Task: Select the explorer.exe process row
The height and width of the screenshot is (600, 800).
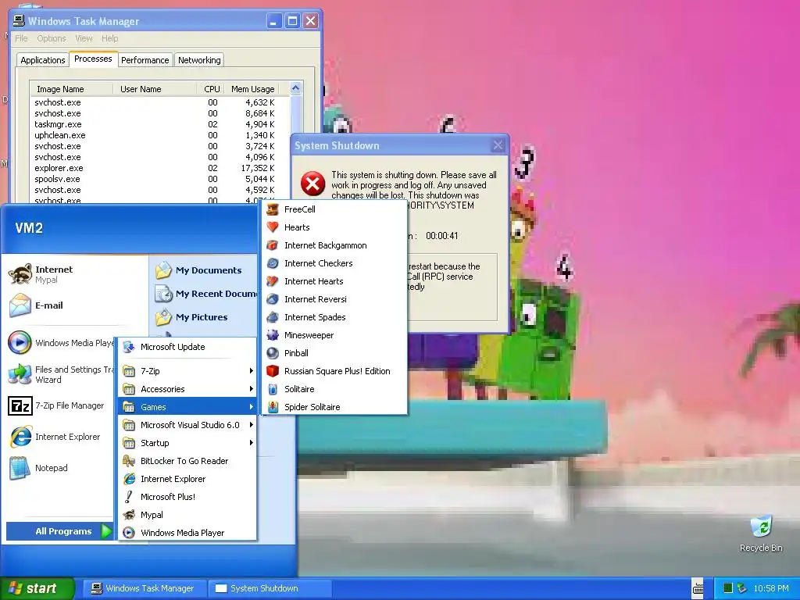Action: [x=159, y=168]
